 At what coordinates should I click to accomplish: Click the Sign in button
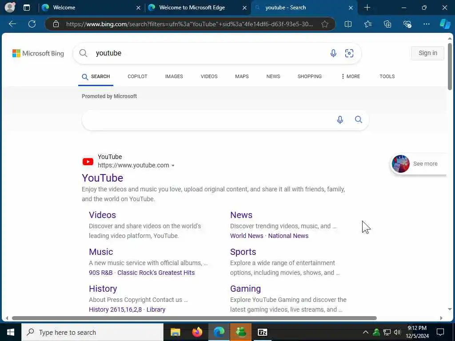[x=428, y=53]
